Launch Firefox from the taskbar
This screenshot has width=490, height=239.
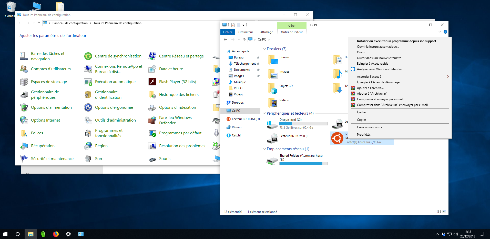pos(56,234)
